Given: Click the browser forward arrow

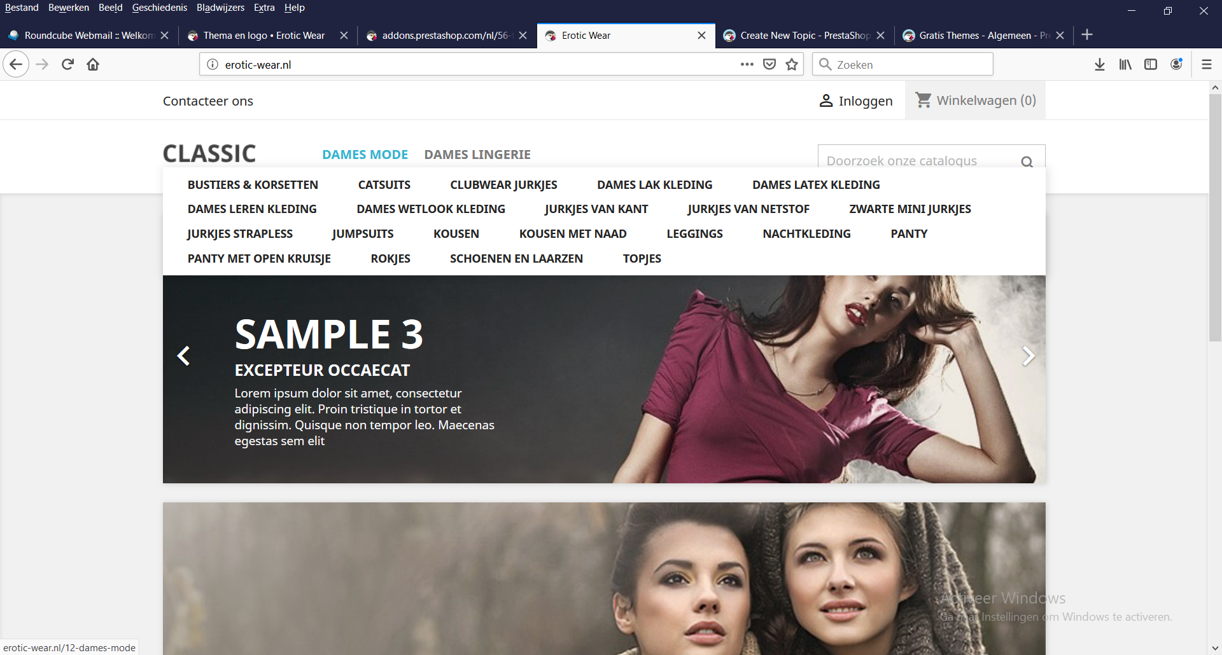Looking at the screenshot, I should click(x=42, y=64).
